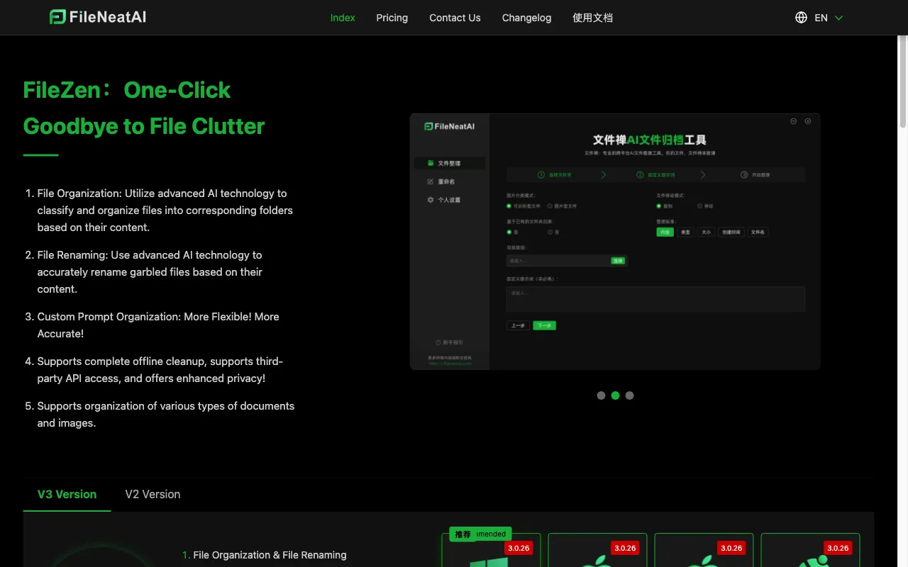Click the "Supports organization of various types" list item
This screenshot has height=567, width=908.
coord(166,415)
